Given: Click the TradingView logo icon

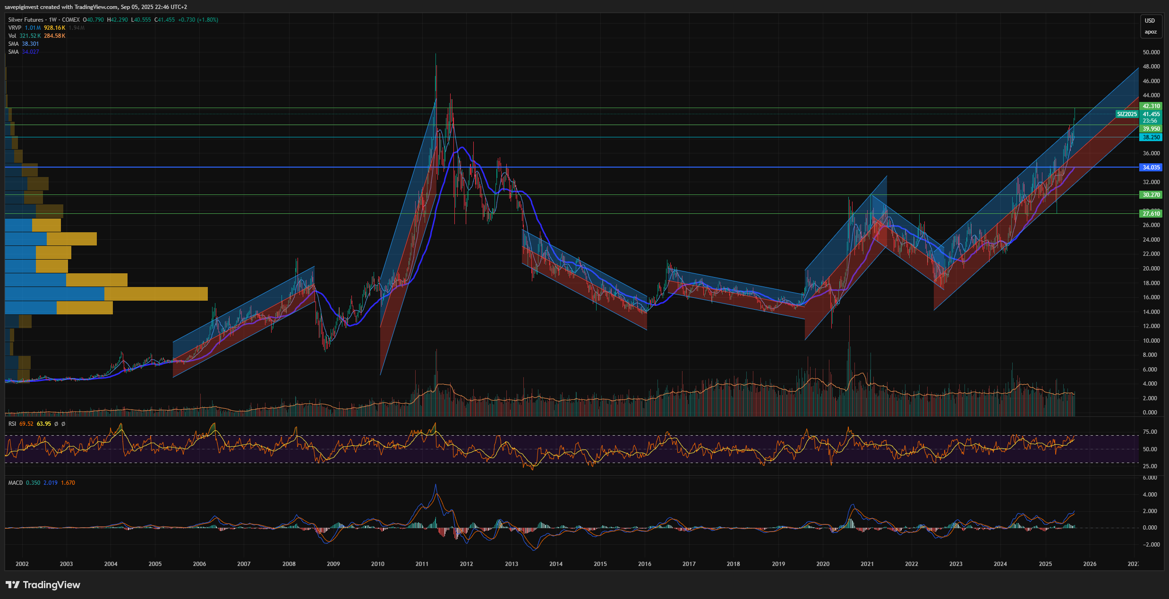Looking at the screenshot, I should [x=13, y=585].
